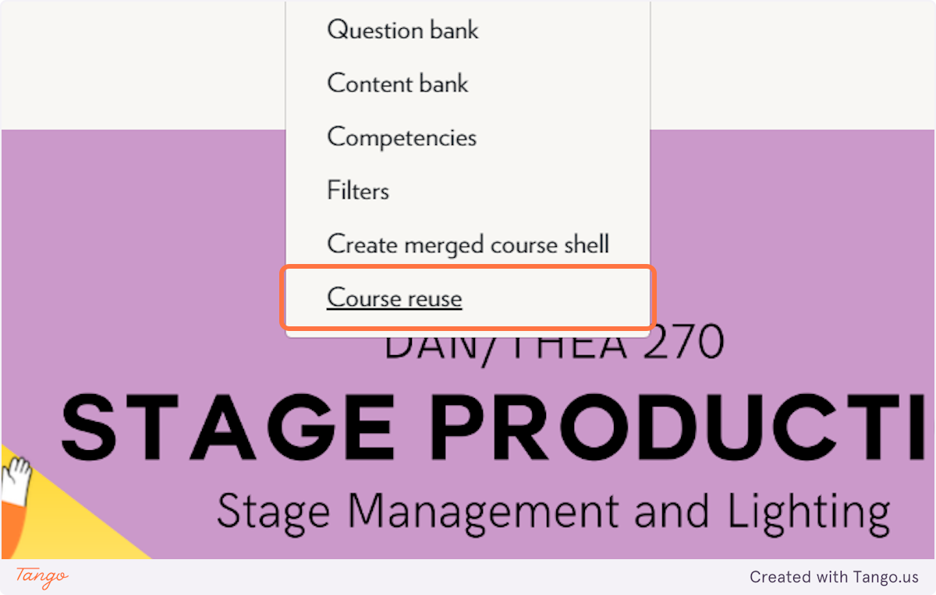
Task: Choose the Competencies menu option
Action: (401, 137)
